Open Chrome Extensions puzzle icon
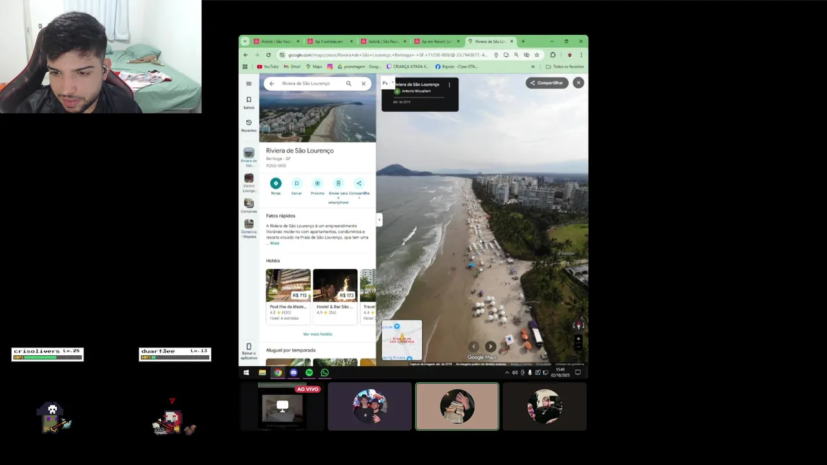This screenshot has width=827, height=465. coord(552,55)
